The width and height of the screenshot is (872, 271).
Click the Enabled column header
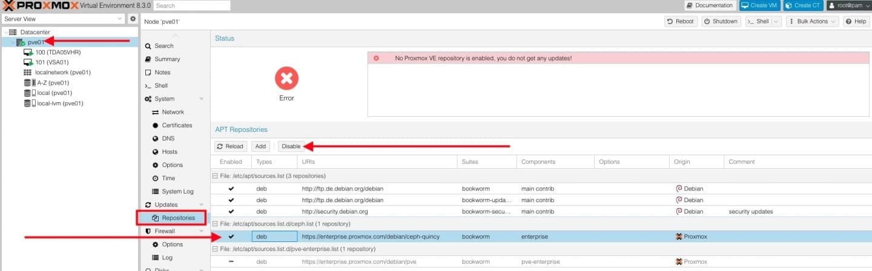[x=231, y=162]
